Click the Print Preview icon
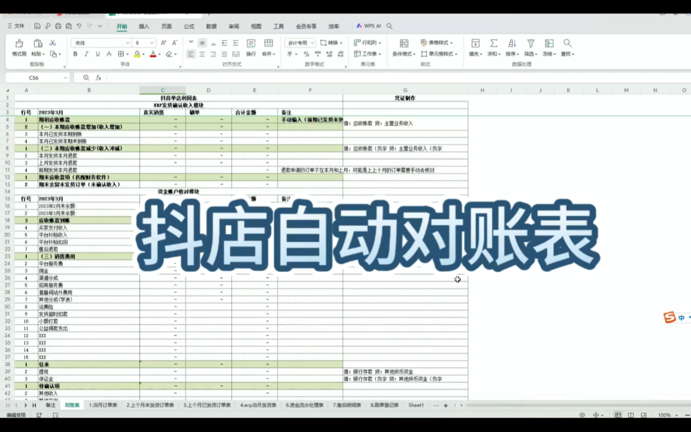Viewport: 691px width, 432px height. click(x=69, y=26)
